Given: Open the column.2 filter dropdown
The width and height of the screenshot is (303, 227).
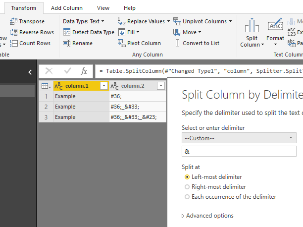Looking at the screenshot, I should [x=161, y=86].
